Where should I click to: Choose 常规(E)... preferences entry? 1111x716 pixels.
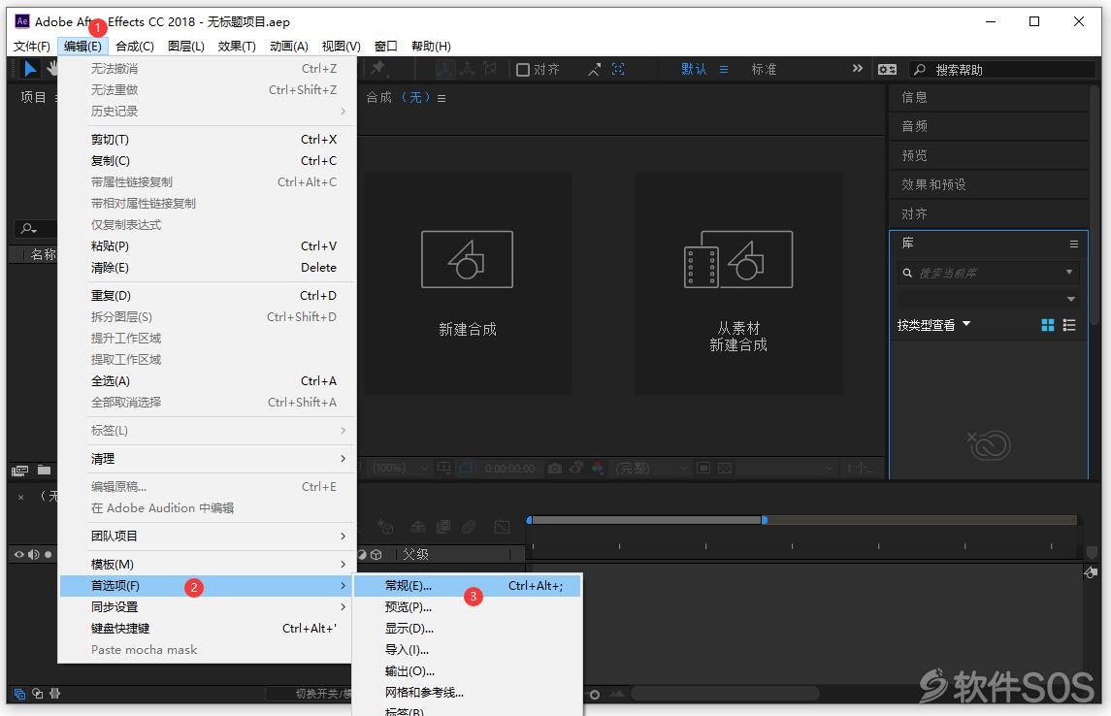coord(468,586)
